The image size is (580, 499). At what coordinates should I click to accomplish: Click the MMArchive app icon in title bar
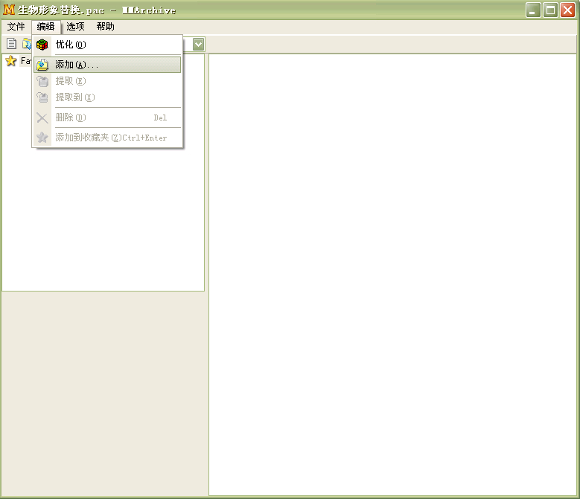[x=9, y=10]
